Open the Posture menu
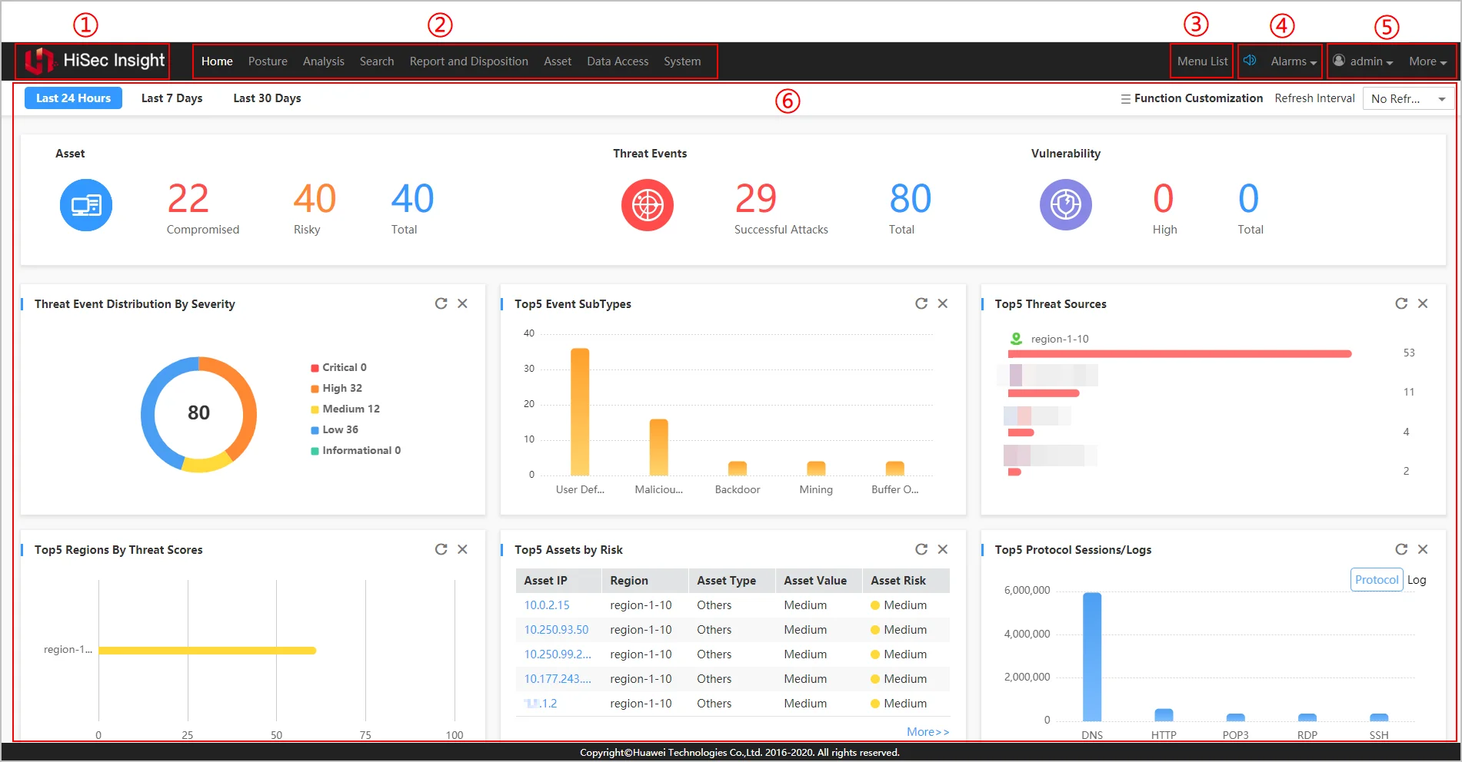 click(x=268, y=61)
